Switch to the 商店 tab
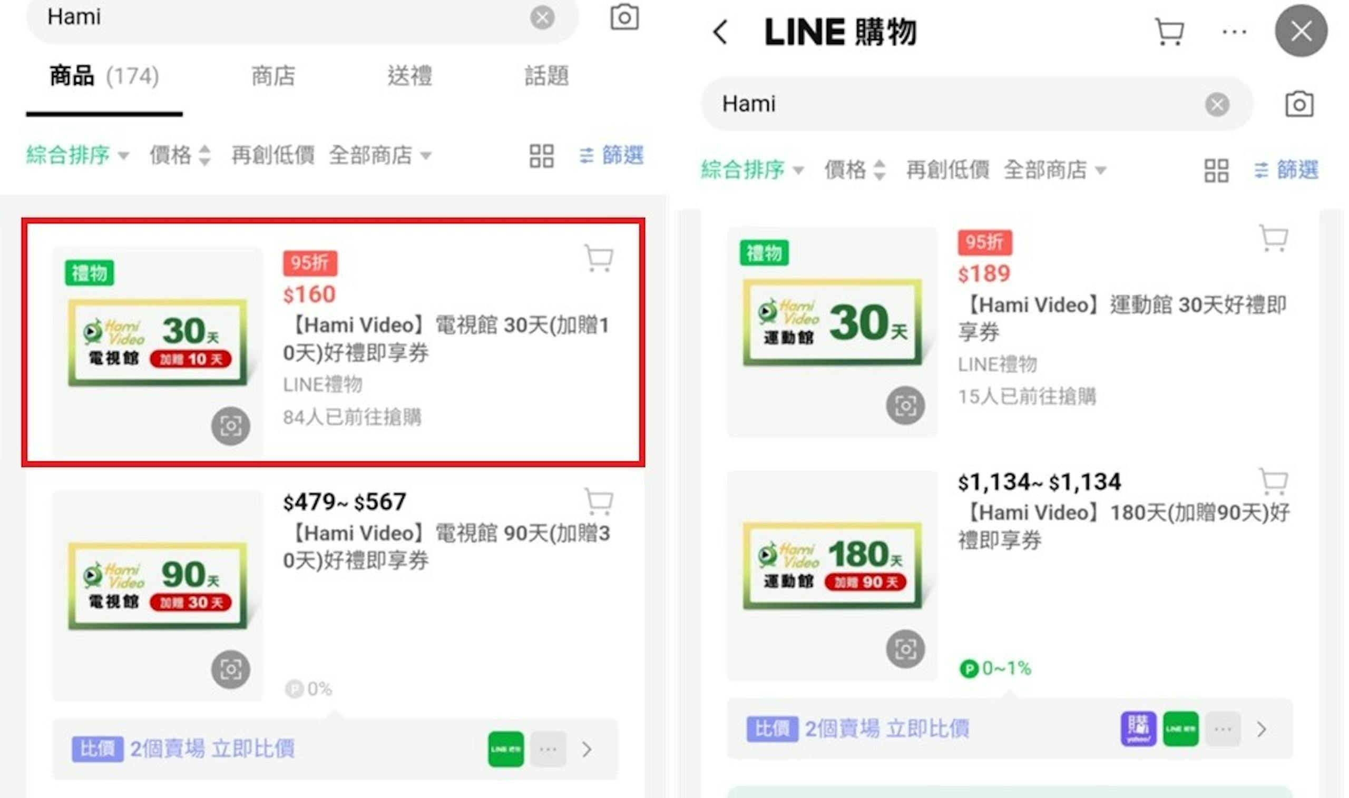 click(x=273, y=76)
